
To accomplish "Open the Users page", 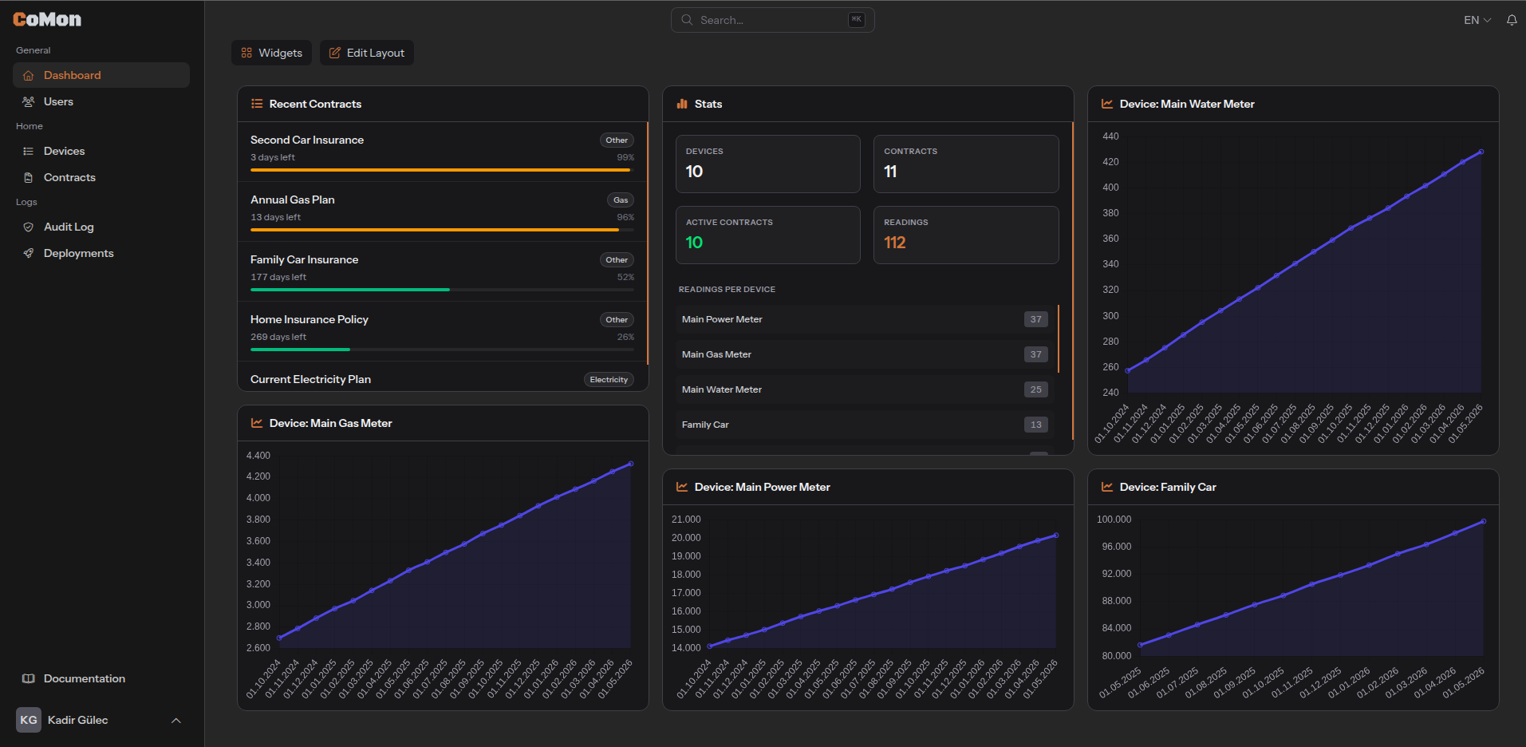I will pyautogui.click(x=101, y=101).
